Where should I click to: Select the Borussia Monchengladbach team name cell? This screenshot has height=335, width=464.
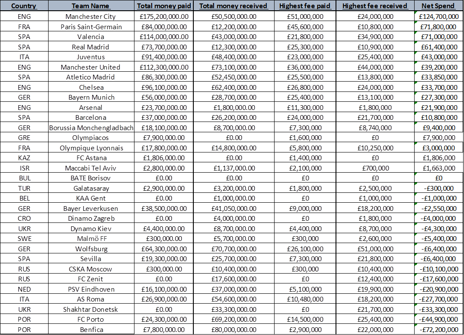[91, 128]
